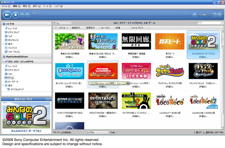Select フォト under memory stick

pyautogui.click(x=9, y=74)
